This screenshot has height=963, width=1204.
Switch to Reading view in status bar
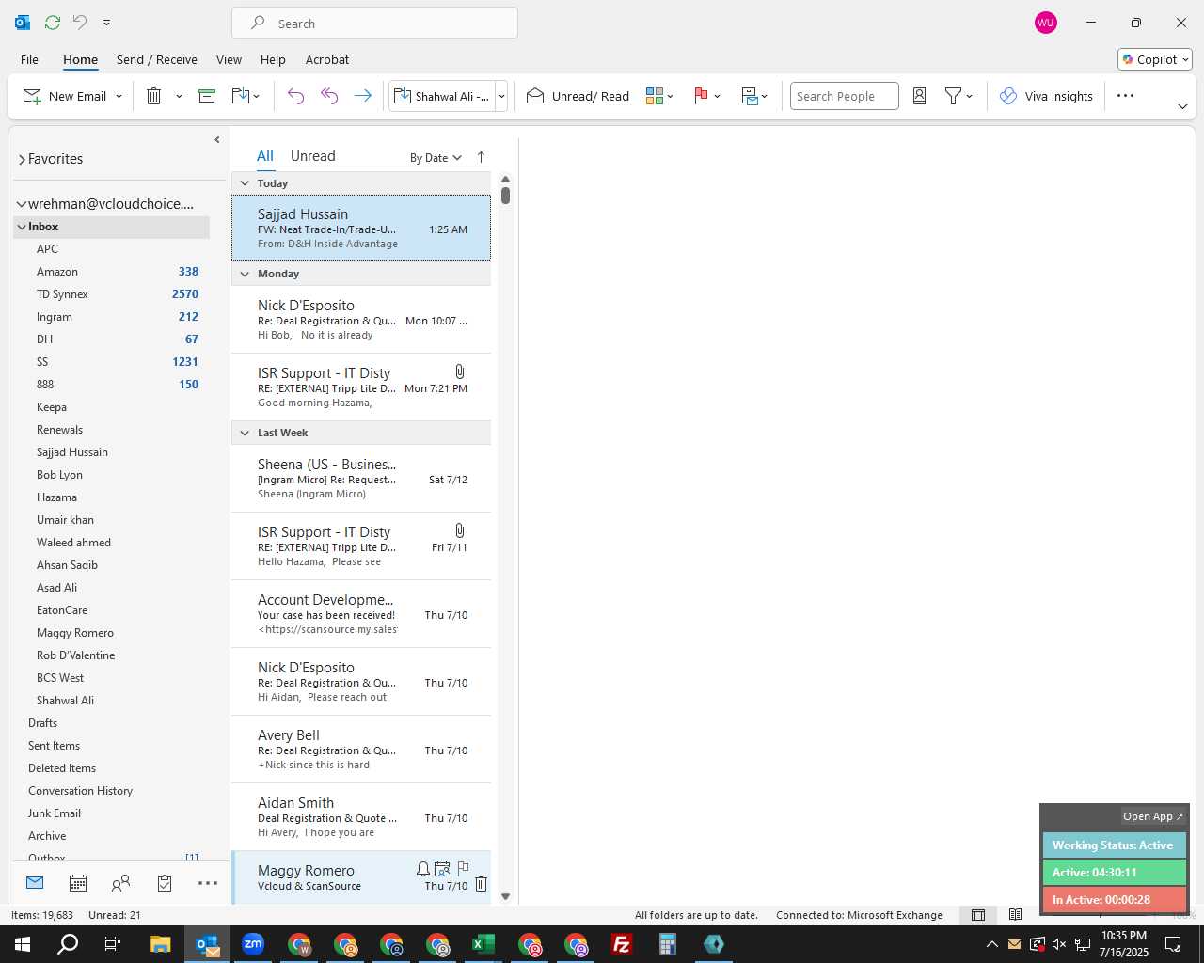tap(1015, 915)
